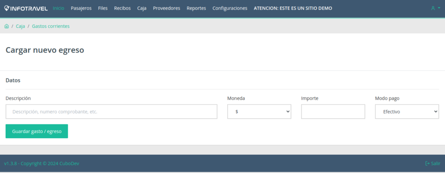Open the Reportes menu
The height and width of the screenshot is (173, 445).
pos(196,8)
